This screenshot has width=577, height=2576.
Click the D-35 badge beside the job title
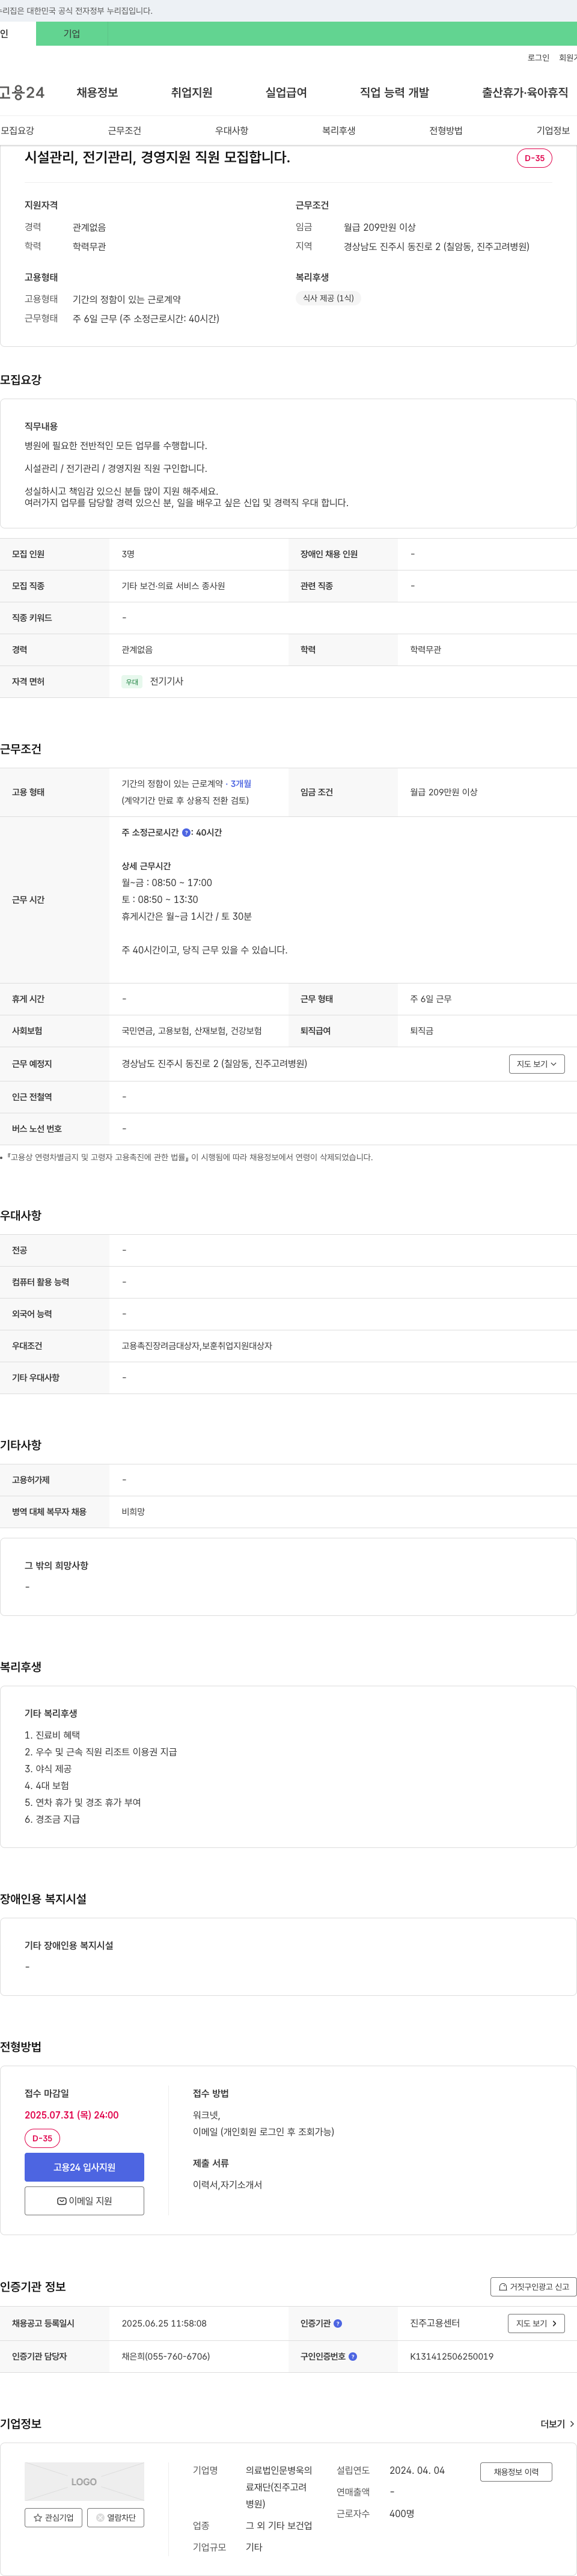[x=534, y=158]
